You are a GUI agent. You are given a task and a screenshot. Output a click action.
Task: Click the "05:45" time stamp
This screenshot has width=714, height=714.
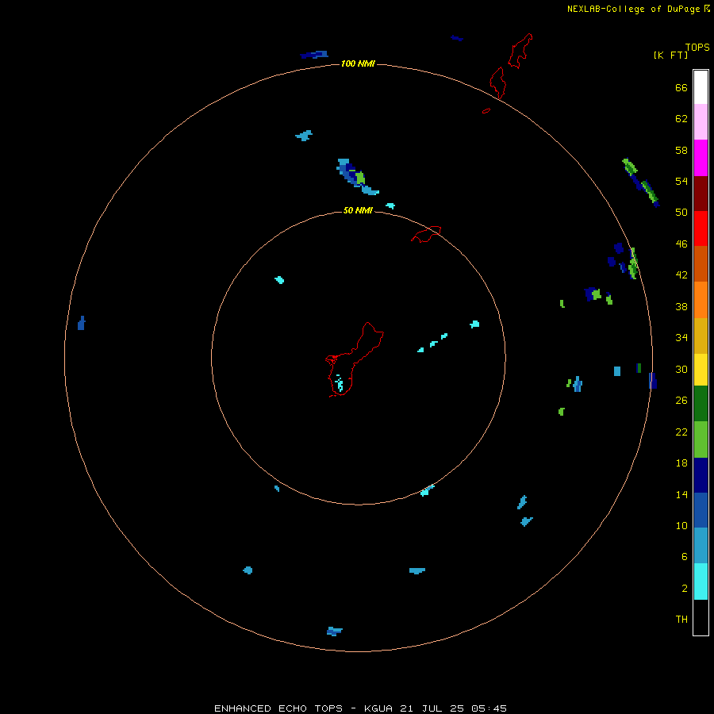click(489, 708)
